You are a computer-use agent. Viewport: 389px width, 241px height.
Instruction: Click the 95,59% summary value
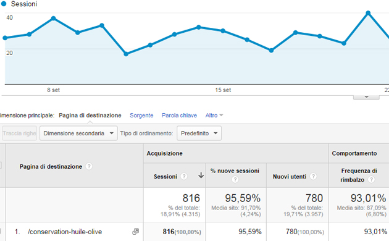[243, 198]
